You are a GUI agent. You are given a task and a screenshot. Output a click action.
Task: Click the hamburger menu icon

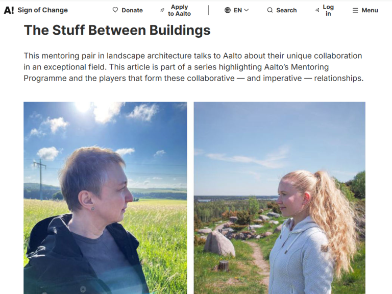(355, 10)
